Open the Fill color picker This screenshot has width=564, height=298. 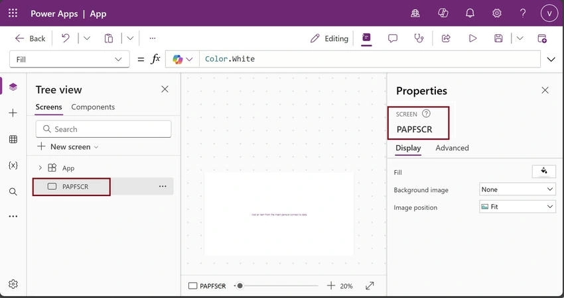[544, 172]
